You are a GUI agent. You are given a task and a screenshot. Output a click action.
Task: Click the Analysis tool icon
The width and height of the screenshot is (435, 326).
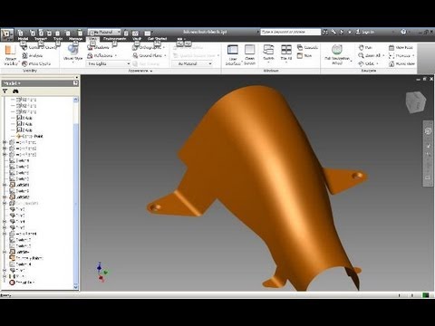(x=24, y=55)
